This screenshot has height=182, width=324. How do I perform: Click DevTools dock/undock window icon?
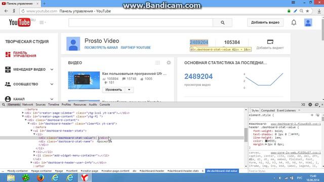[x=316, y=105]
